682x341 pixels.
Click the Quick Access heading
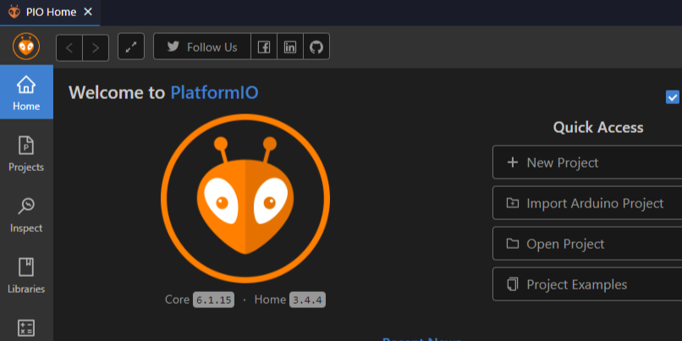pyautogui.click(x=598, y=128)
